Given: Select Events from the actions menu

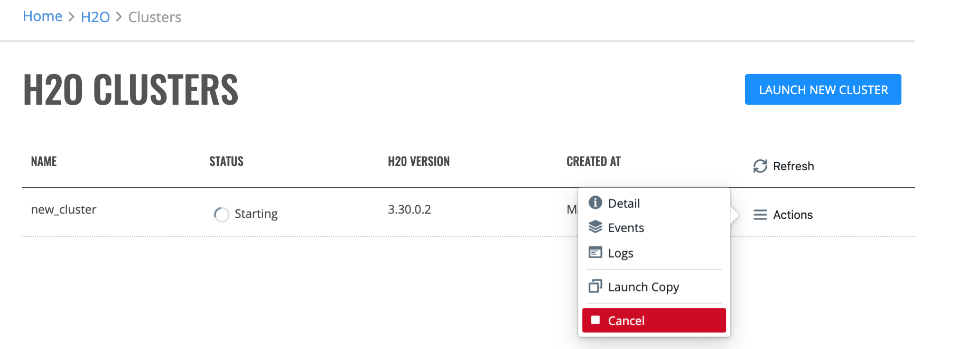Looking at the screenshot, I should pyautogui.click(x=654, y=227).
